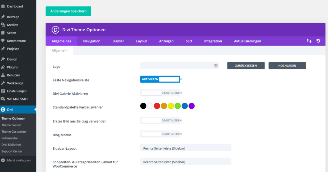Enable the Divi Galerie Aktivieren toggle

click(160, 93)
